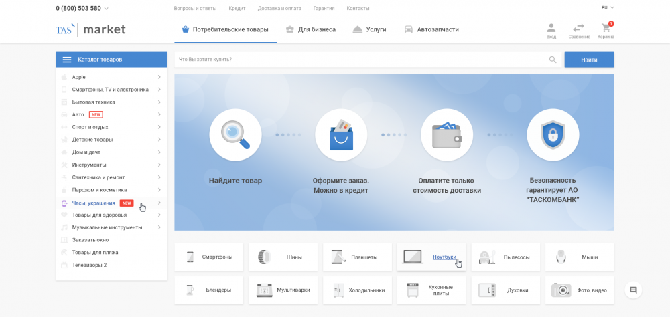Open the RU language dropdown
This screenshot has height=317, width=670.
(607, 7)
